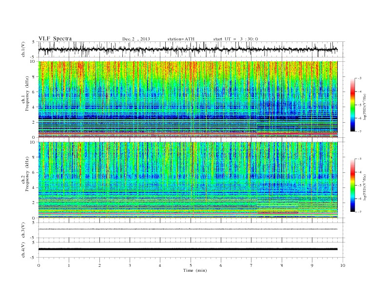Click the ch.2 spectrogram color bar
The height and width of the screenshot is (298, 386).
point(353,186)
